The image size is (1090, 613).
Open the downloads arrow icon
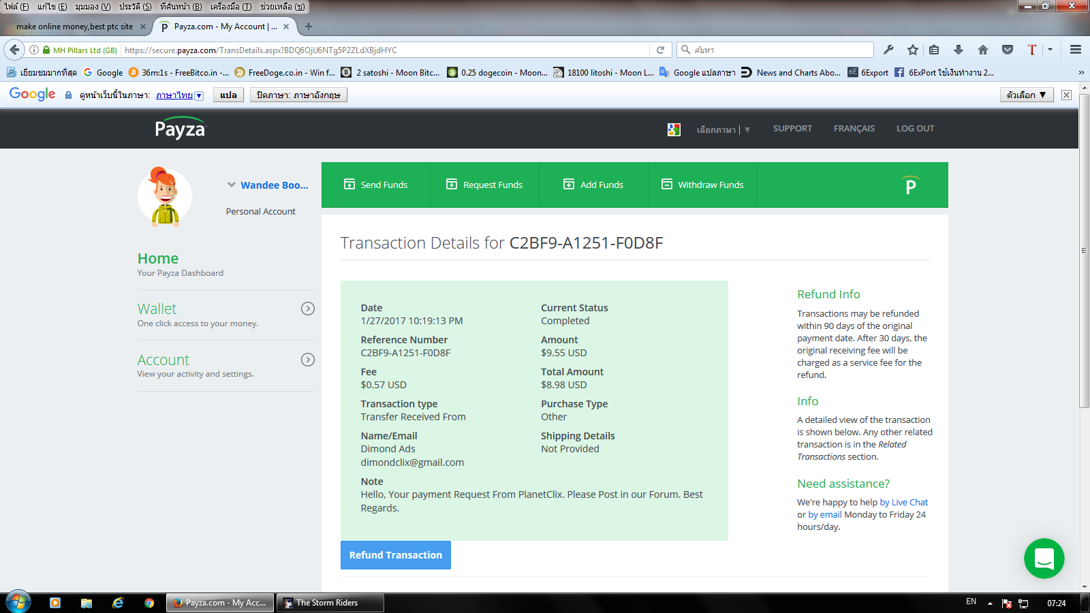pyautogui.click(x=959, y=50)
